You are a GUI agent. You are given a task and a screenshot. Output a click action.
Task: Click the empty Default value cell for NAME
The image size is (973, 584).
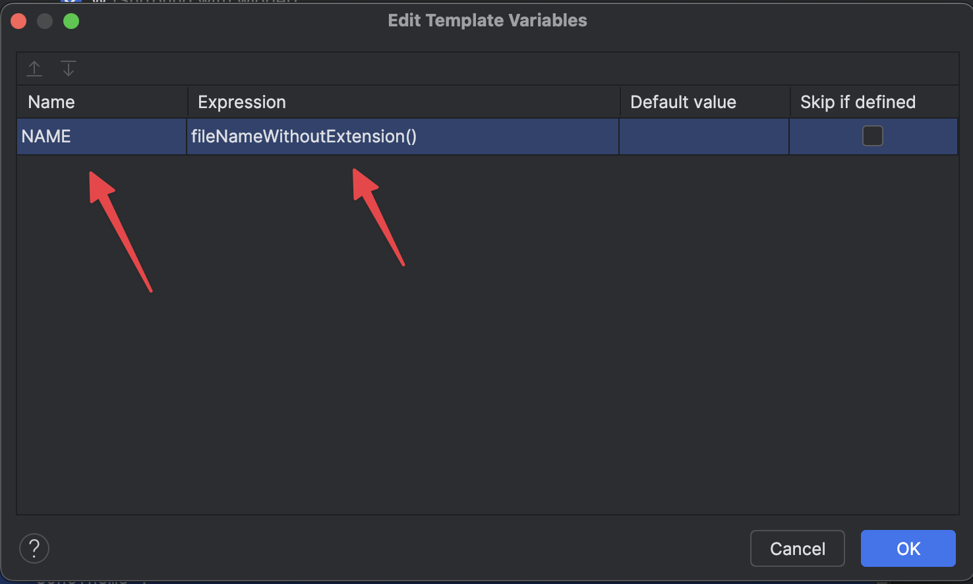point(704,136)
